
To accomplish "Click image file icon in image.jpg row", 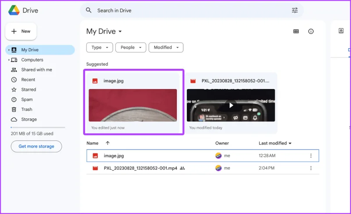I will [95, 156].
